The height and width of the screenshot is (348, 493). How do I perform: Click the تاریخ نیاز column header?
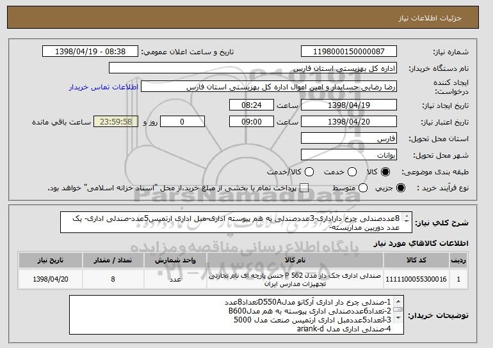point(51,261)
